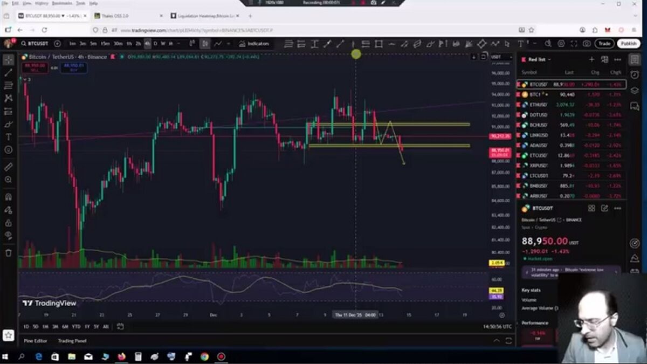Open Calculator from taskbar
Screen dimensions: 647x364
click(138, 356)
